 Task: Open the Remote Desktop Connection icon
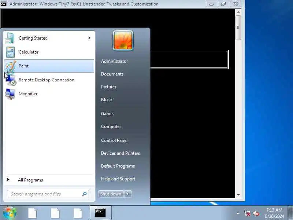[x=11, y=80]
